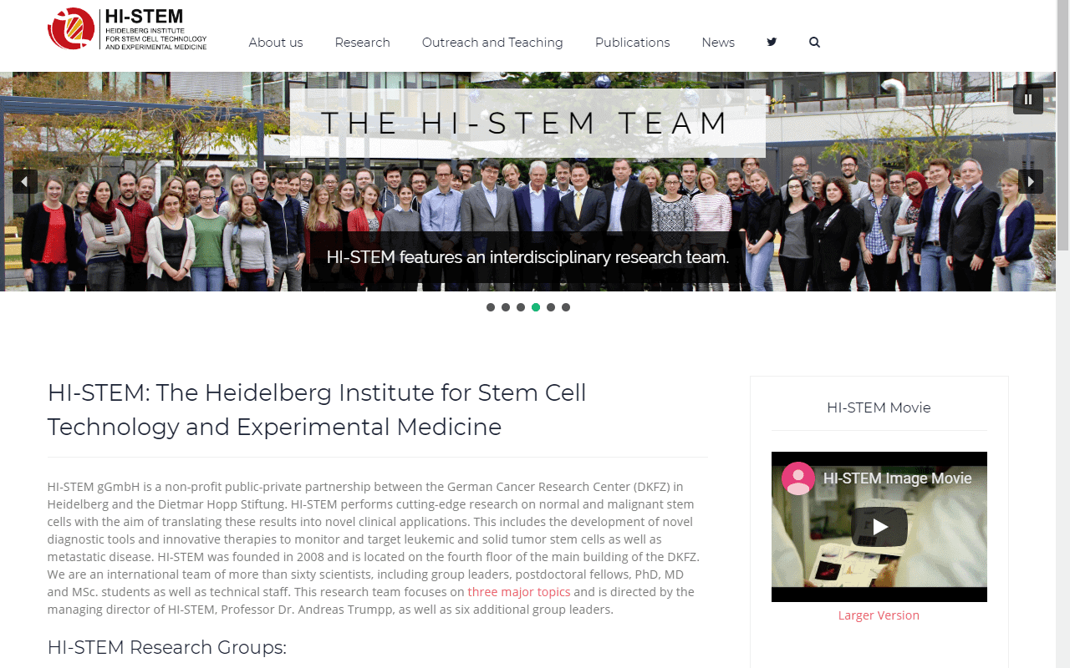Click the 'HI-STEM Research Groups:' heading

(x=167, y=647)
